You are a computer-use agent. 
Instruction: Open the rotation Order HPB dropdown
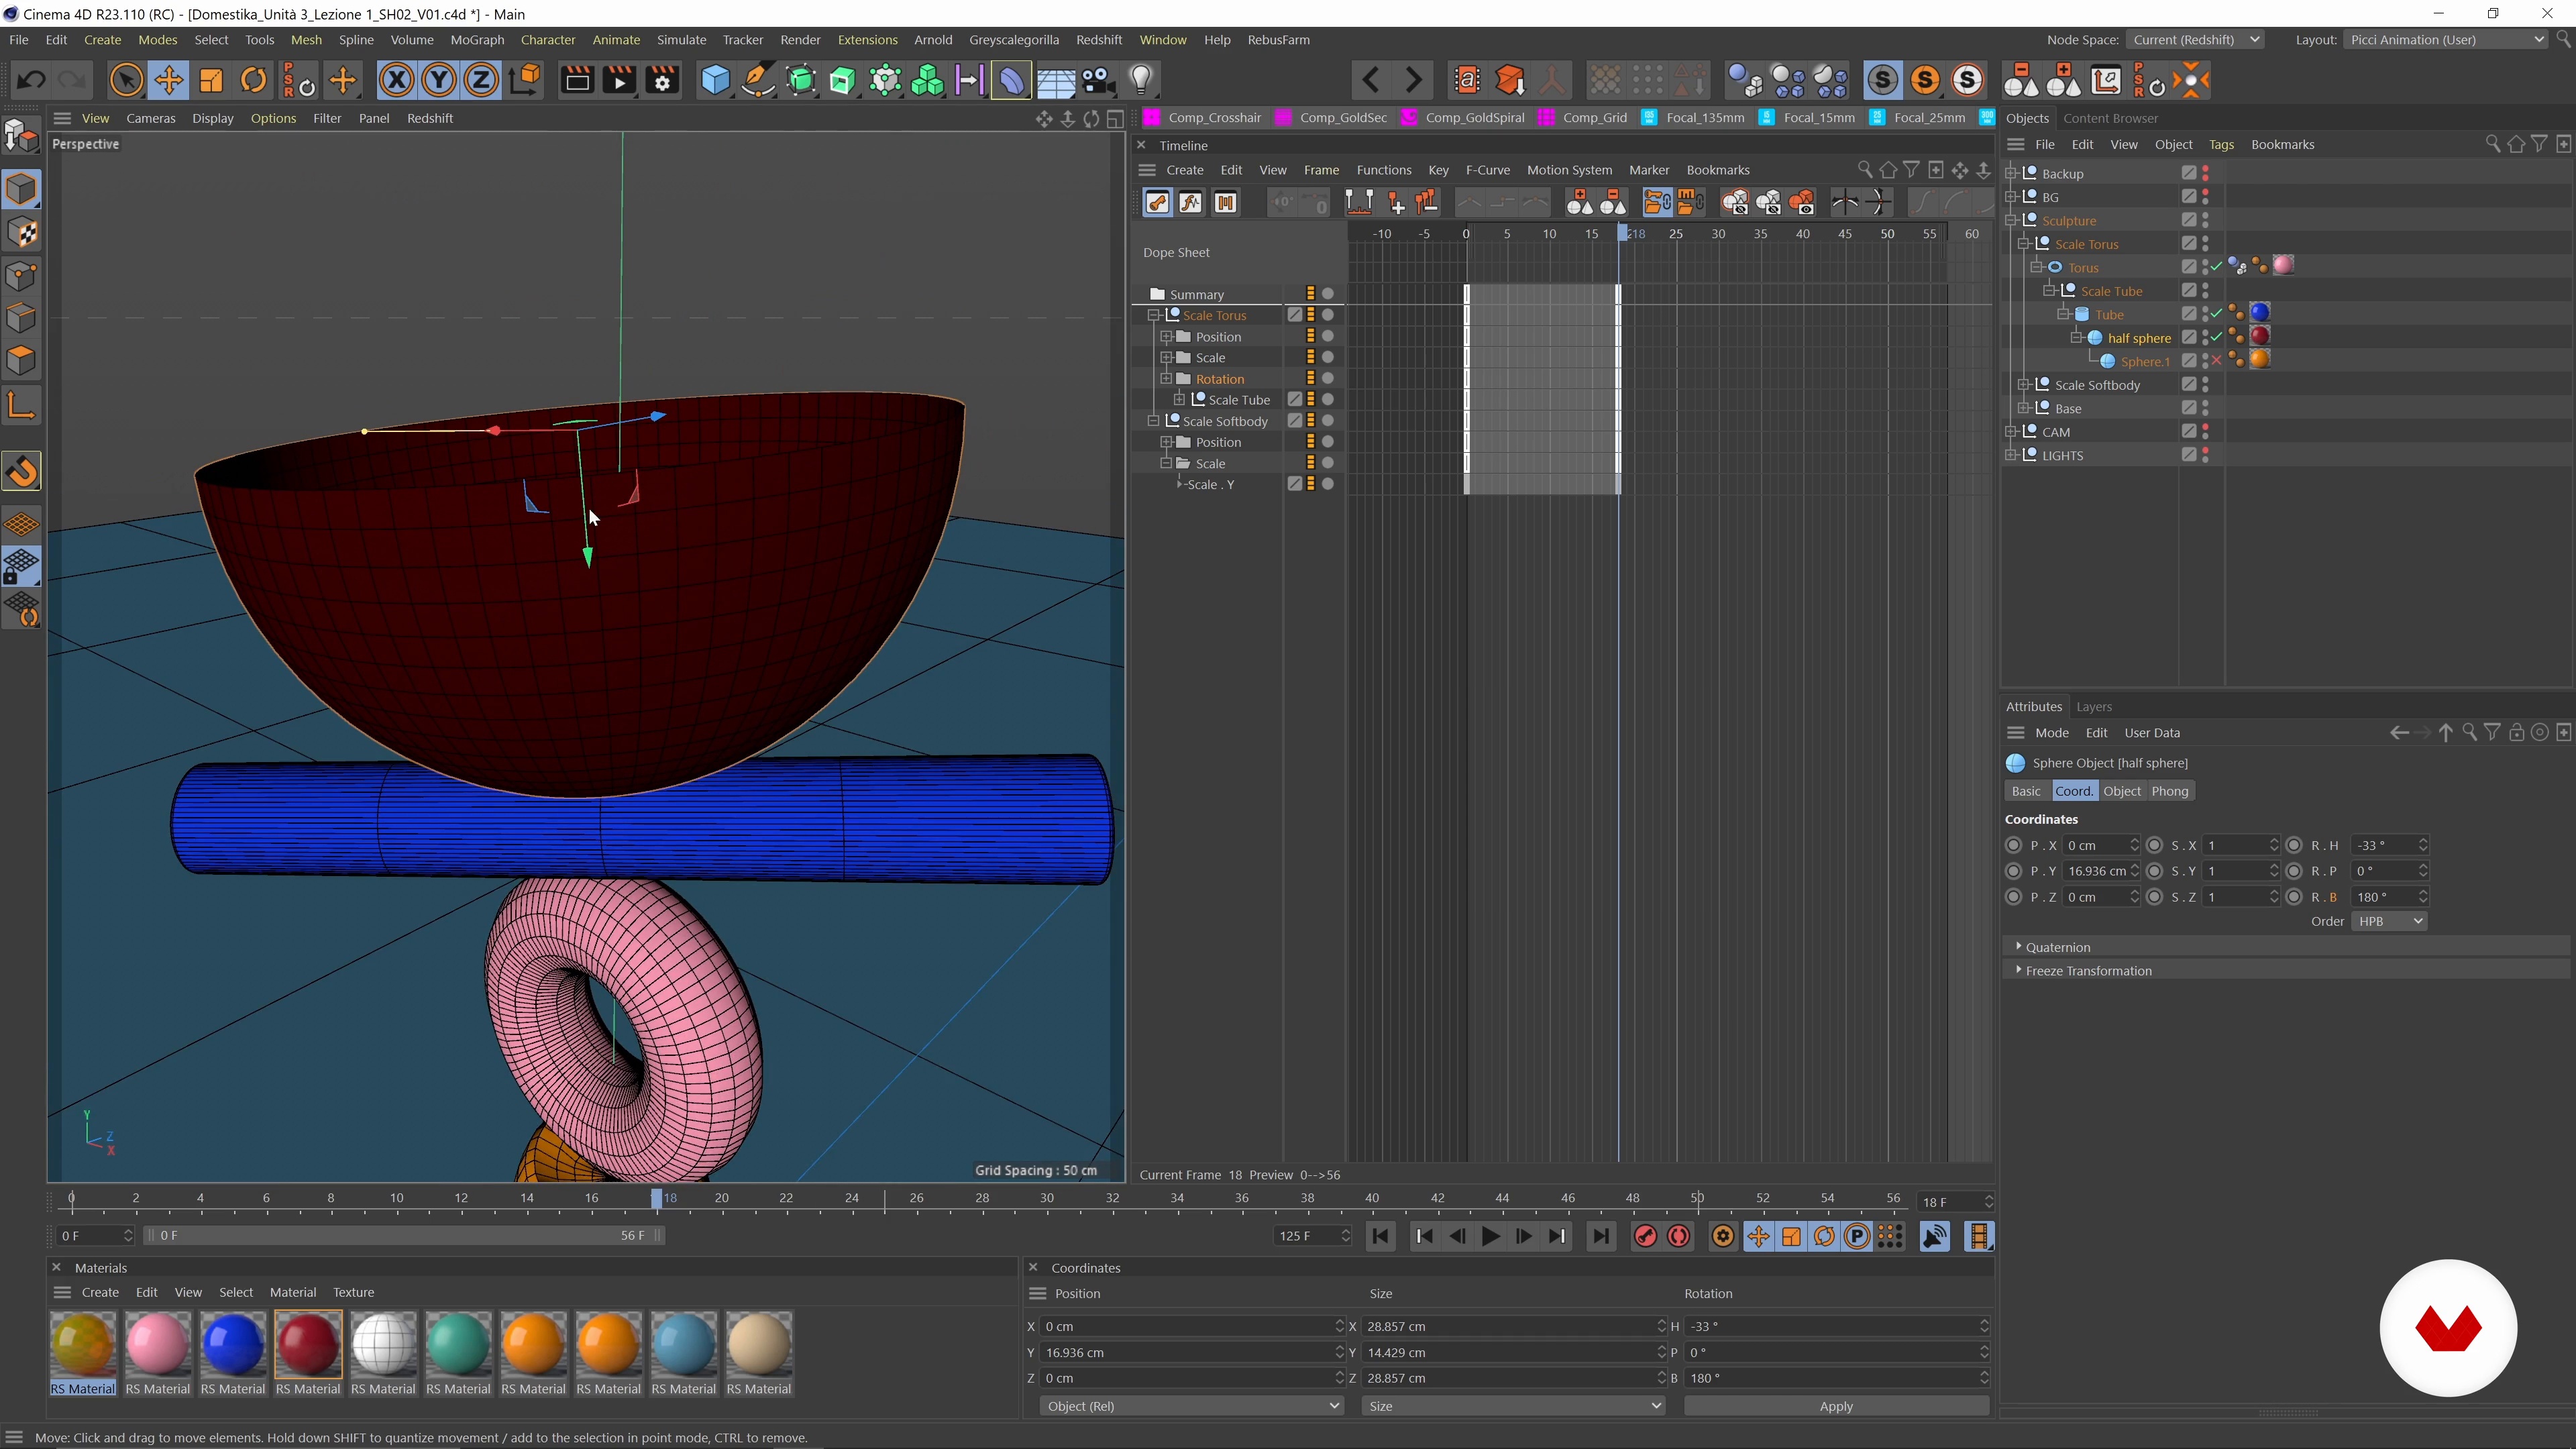[2390, 922]
